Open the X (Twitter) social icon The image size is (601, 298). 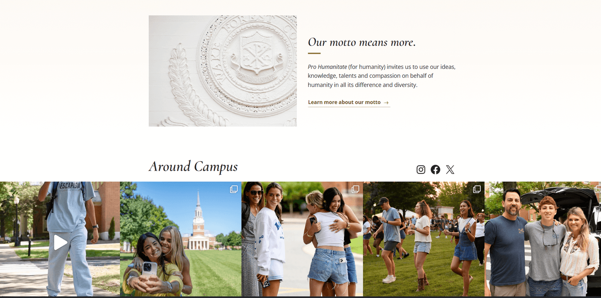pyautogui.click(x=450, y=169)
